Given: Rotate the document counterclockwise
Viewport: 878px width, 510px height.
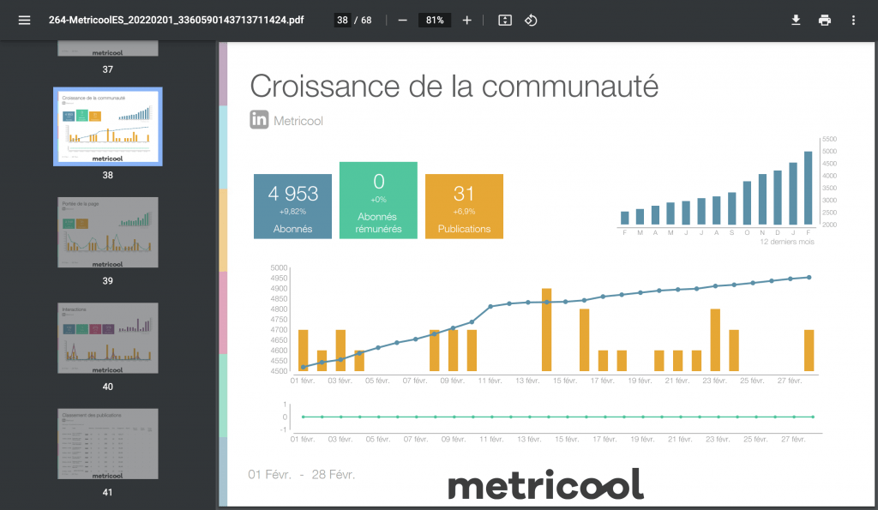Looking at the screenshot, I should 531,20.
